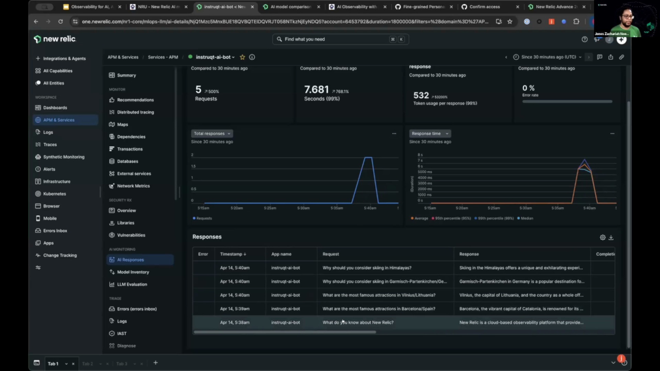
Task: Open the Total responses chart dropdown
Action: [212, 133]
